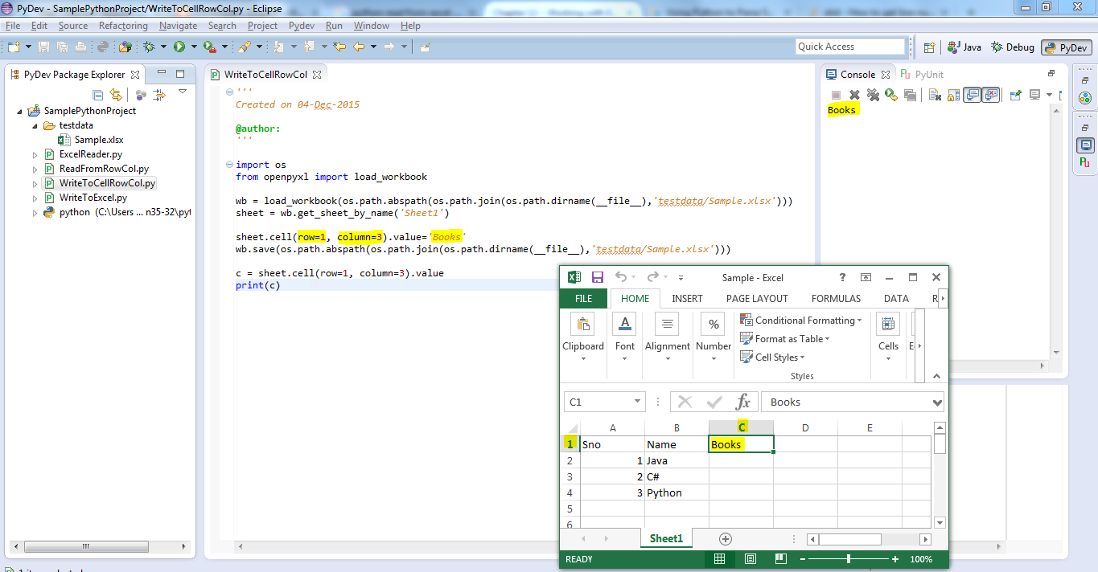Click the Debug perspective button
The width and height of the screenshot is (1098, 572).
coord(1012,47)
